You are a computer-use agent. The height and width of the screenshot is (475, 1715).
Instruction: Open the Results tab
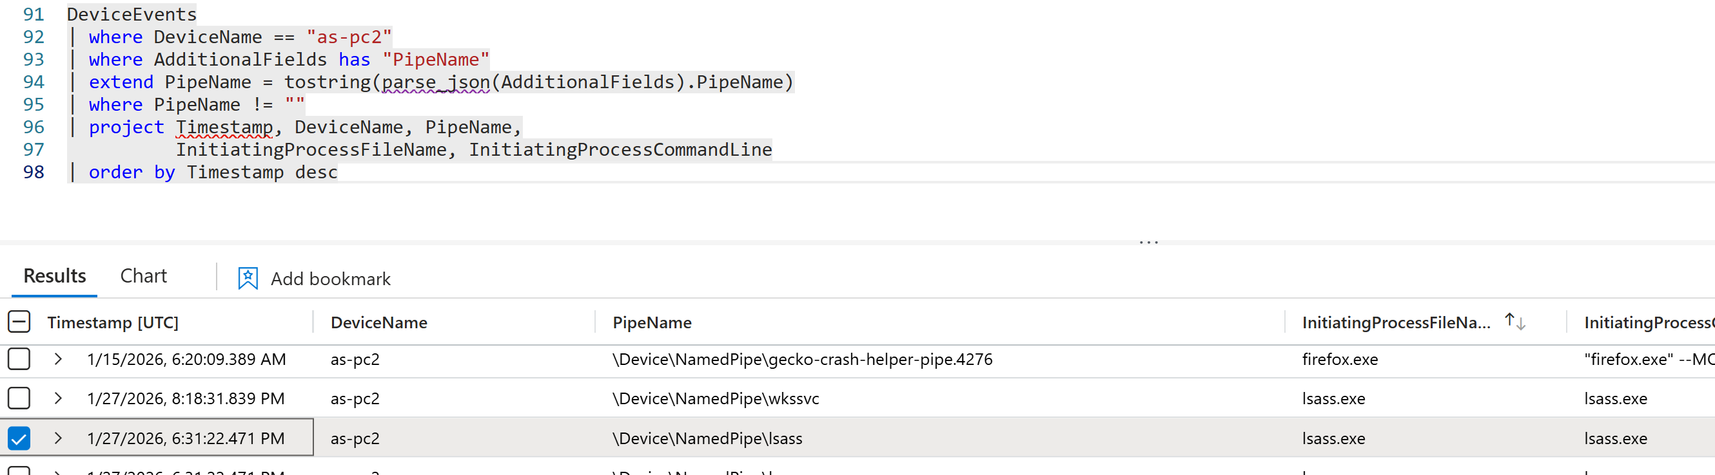click(55, 276)
